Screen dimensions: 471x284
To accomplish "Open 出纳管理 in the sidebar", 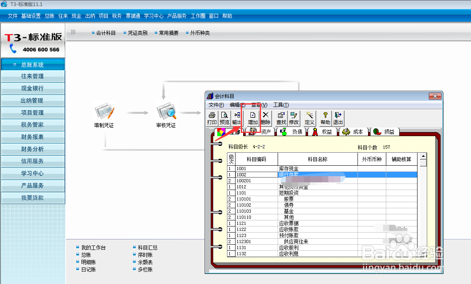I will (x=33, y=100).
